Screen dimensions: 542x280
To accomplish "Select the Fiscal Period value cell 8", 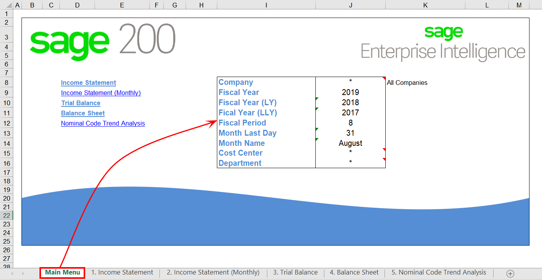I will tap(350, 123).
